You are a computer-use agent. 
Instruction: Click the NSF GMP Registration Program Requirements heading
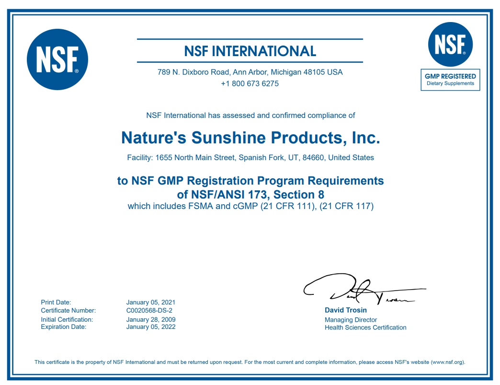(x=250, y=181)
